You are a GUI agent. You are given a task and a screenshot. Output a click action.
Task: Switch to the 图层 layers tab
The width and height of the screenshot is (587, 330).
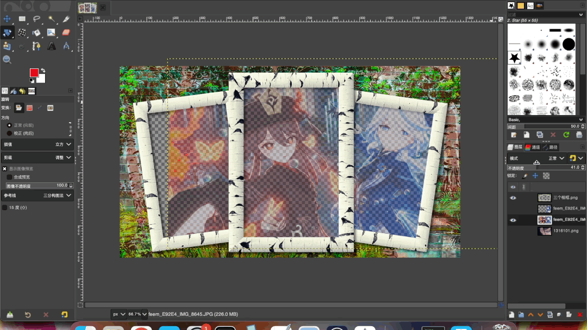515,147
